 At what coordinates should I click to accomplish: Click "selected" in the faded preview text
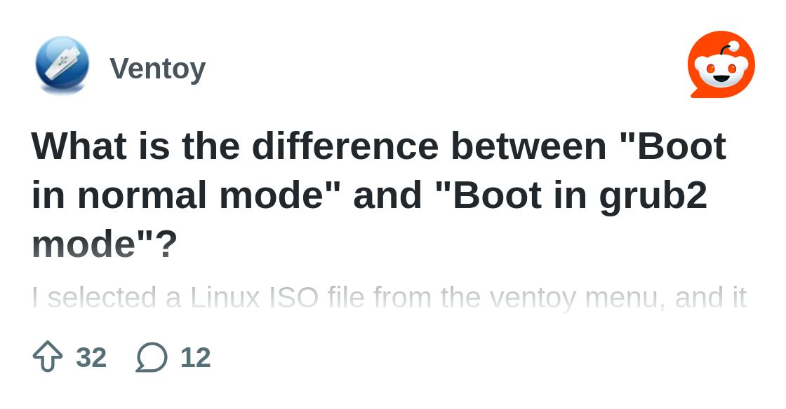point(102,298)
